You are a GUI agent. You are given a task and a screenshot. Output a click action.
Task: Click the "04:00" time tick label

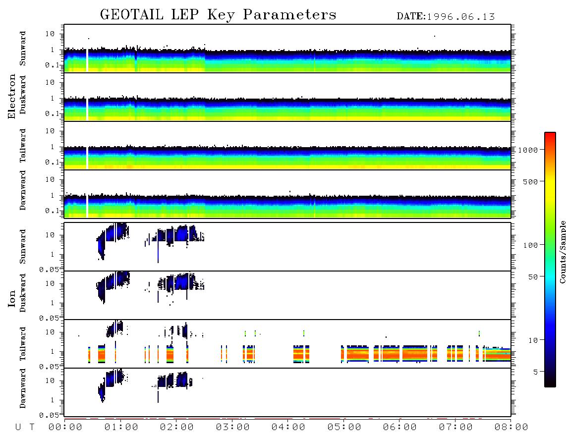(288, 428)
